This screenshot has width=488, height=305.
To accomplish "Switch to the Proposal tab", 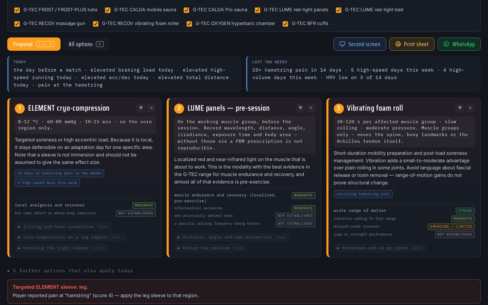I will coord(34,44).
